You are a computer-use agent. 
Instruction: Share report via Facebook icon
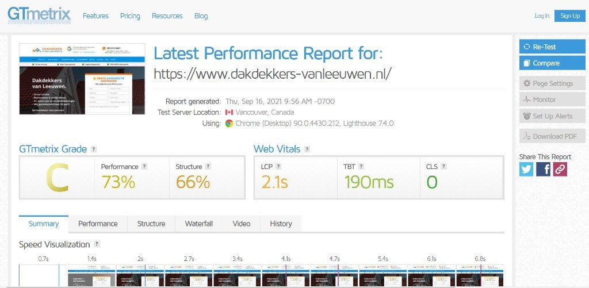tap(543, 170)
